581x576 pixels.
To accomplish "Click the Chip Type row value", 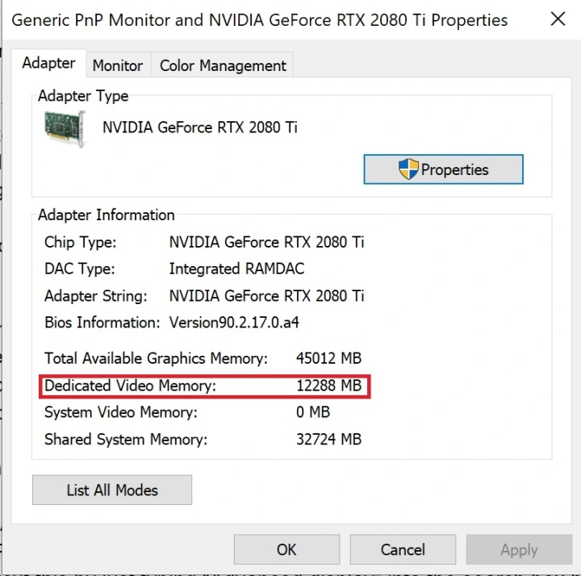I will 266,242.
